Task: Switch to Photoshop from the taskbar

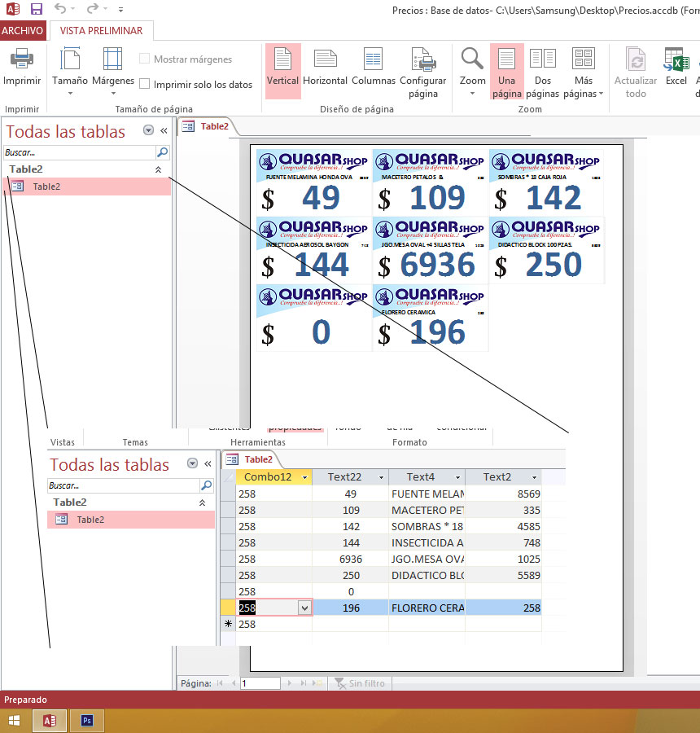Action: [87, 721]
